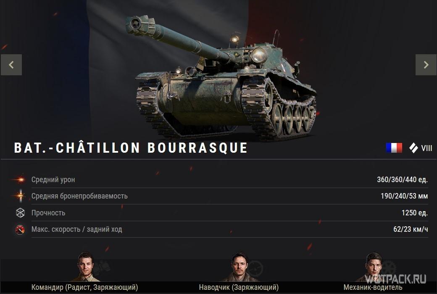Screen dimensions: 437x294
Task: Click the Bourrasque tank image
Action: [221, 77]
